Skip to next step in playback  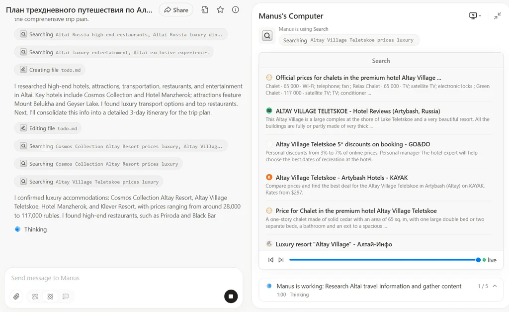pyautogui.click(x=281, y=260)
